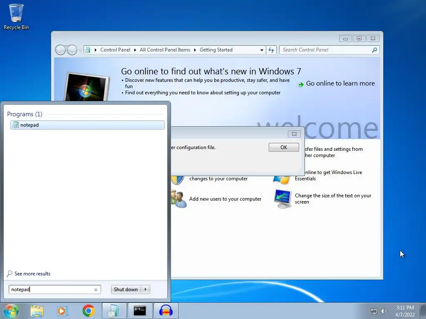Switch to Getting Started taskbar window
426x319 pixels.
(x=114, y=311)
